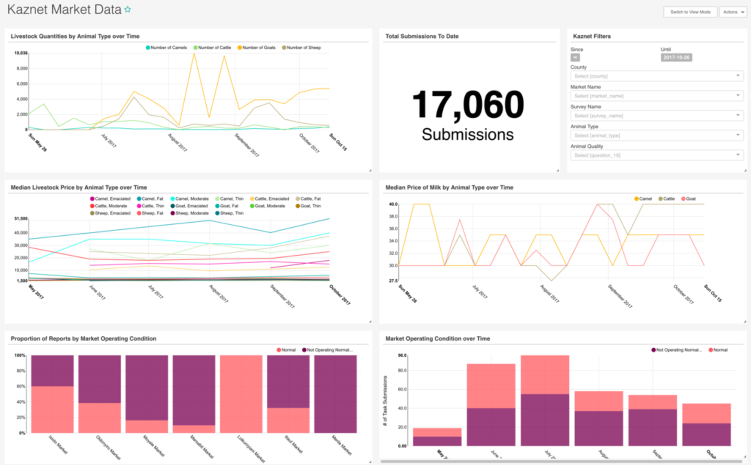The height and width of the screenshot is (465, 751).
Task: Favorite the dashboard with the star icon
Action: (128, 9)
